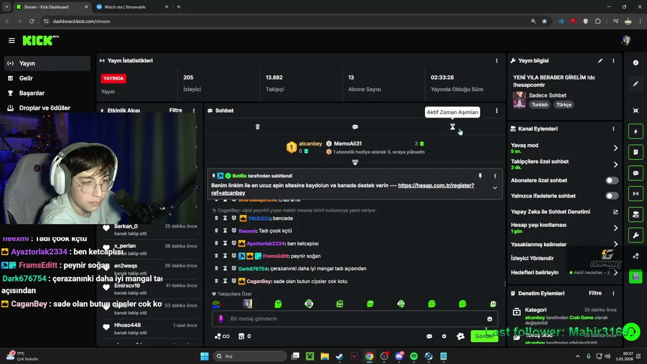Expand Yasaklanmış kelimeler arrow

(x=615, y=244)
